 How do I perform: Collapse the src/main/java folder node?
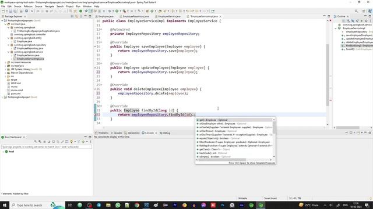(5, 24)
